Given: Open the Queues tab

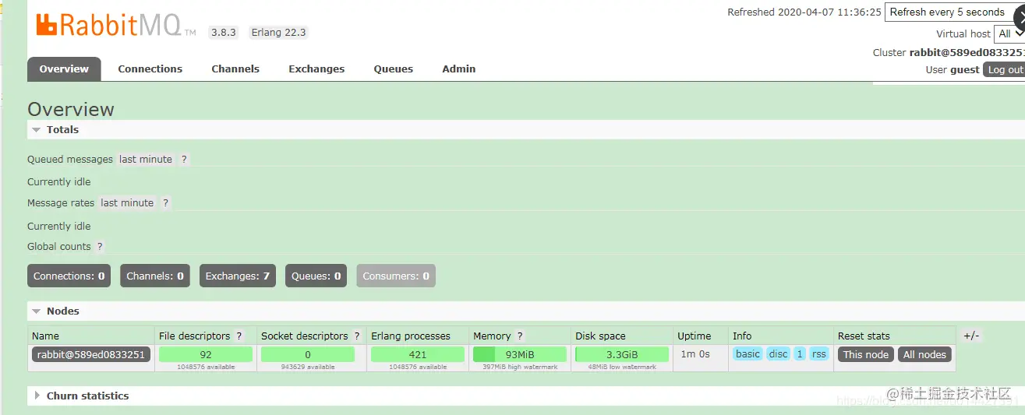Looking at the screenshot, I should click(x=394, y=69).
